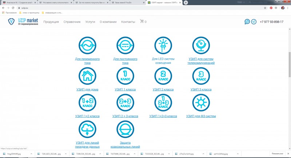Click the cloud download data lines icon
The image size is (291, 158).
[x=87, y=129]
